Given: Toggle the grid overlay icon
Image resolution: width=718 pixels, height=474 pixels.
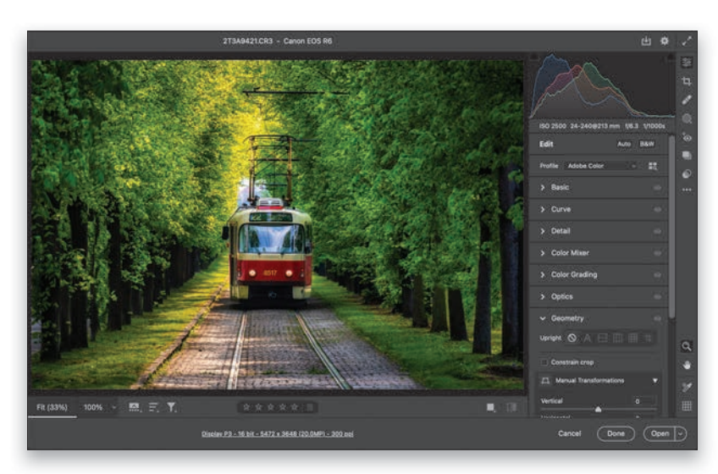Looking at the screenshot, I should point(687,406).
